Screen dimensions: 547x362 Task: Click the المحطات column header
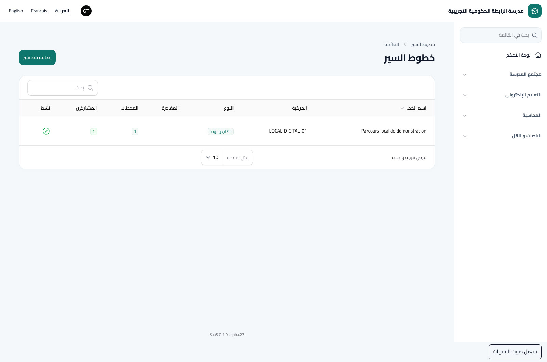pos(130,108)
